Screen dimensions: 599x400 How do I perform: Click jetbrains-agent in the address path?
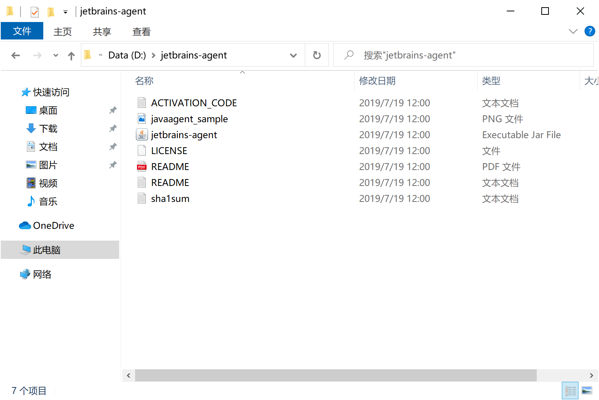click(194, 55)
